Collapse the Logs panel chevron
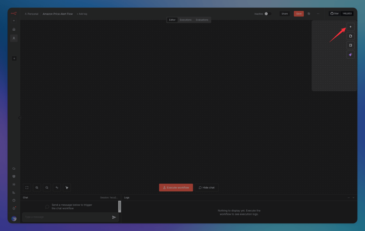Screen dimensions: 365x231 tap(353, 197)
